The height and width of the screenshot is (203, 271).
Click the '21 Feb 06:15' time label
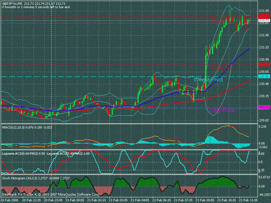[162, 200]
